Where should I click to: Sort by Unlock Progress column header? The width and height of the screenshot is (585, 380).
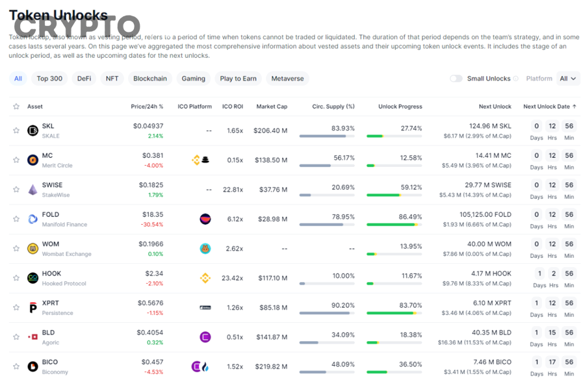pos(400,107)
